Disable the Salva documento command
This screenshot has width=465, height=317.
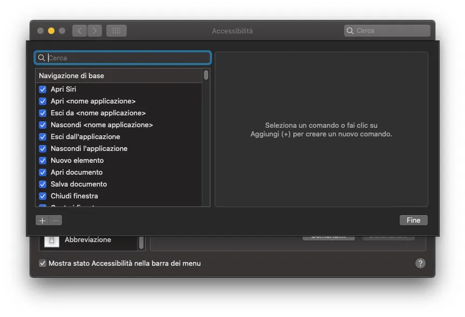click(43, 184)
